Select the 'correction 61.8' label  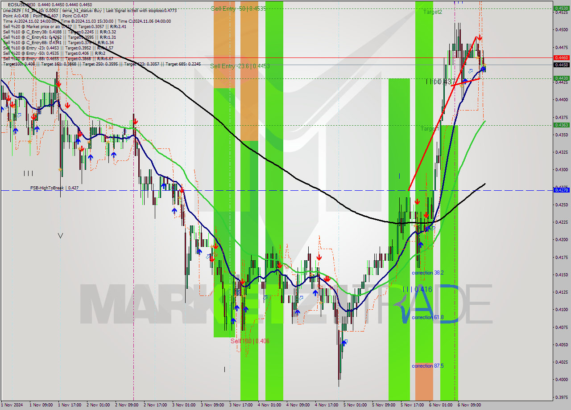427,317
